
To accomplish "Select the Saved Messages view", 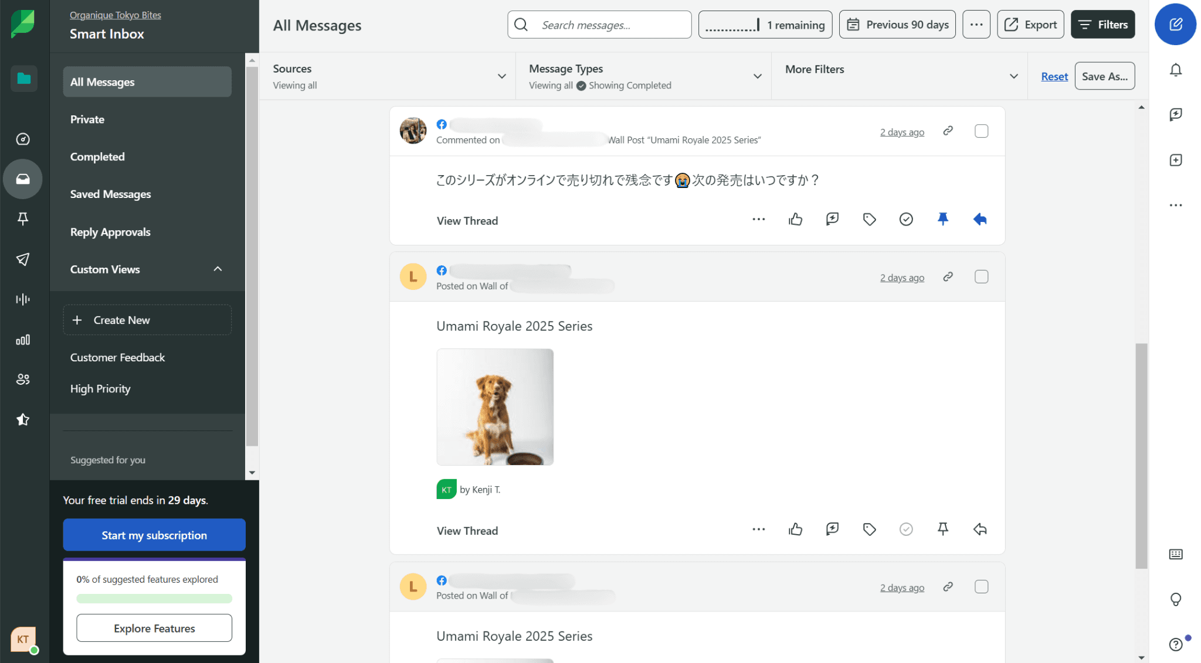I will pos(110,194).
